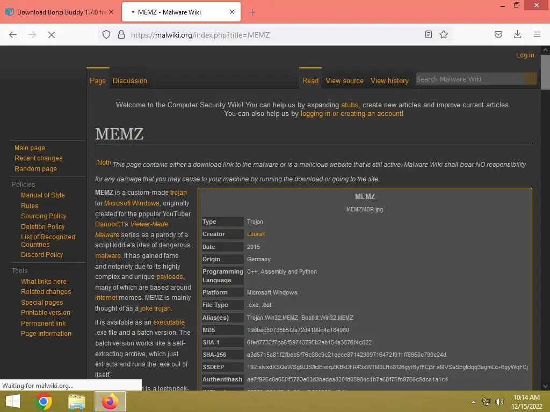Click the MEMZMBR.jpg image placeholder
The height and width of the screenshot is (412, 550).
pos(365,209)
